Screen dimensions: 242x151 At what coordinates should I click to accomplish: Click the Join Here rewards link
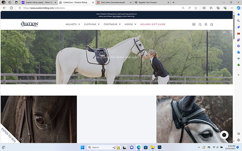click(116, 16)
